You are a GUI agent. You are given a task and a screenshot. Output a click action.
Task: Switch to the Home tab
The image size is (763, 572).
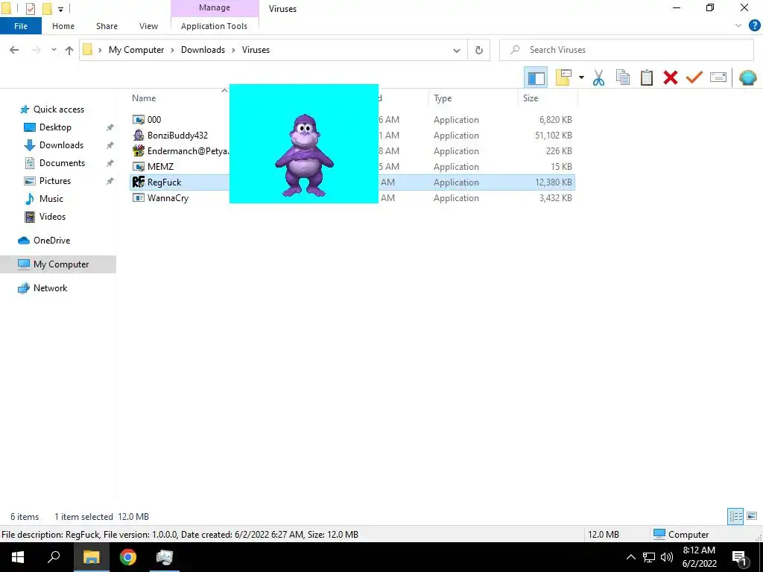pyautogui.click(x=63, y=26)
